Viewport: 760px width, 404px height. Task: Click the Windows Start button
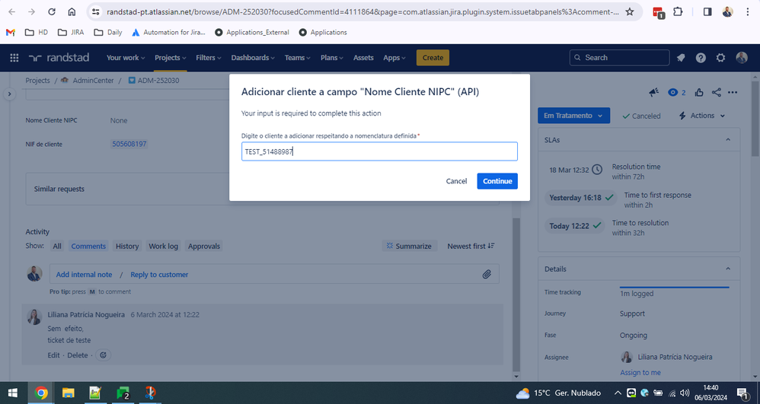coord(13,393)
